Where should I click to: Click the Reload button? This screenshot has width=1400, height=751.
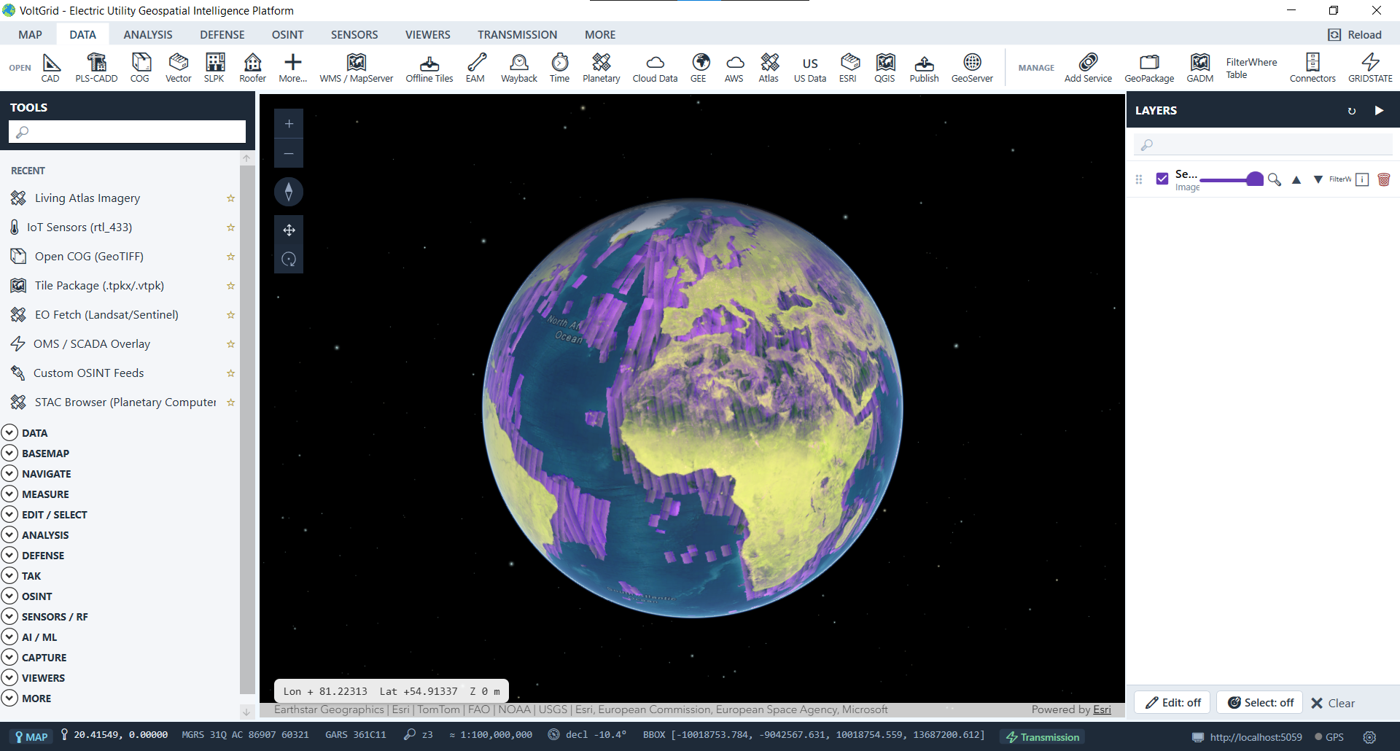tap(1356, 34)
